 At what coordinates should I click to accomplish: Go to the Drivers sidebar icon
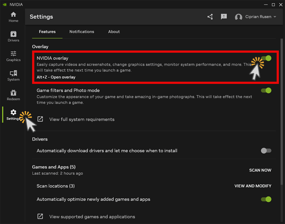click(x=13, y=36)
